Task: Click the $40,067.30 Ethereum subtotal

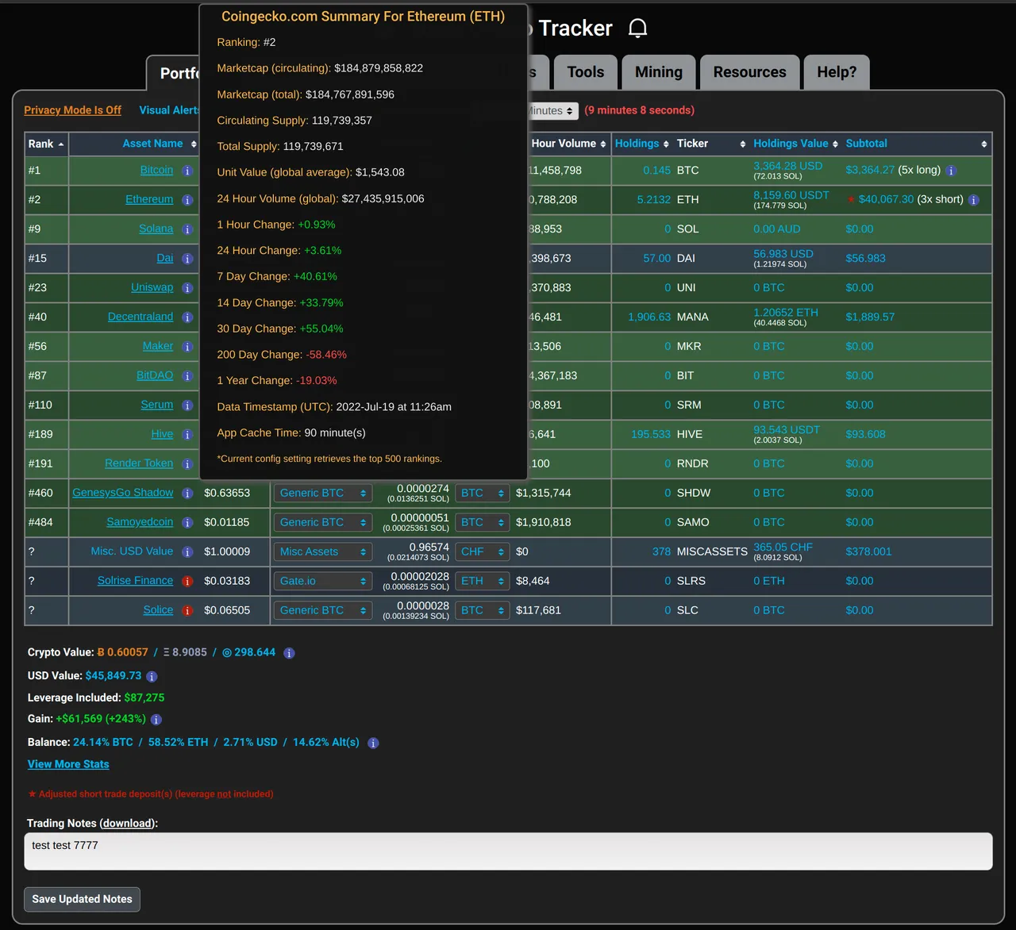Action: 886,200
